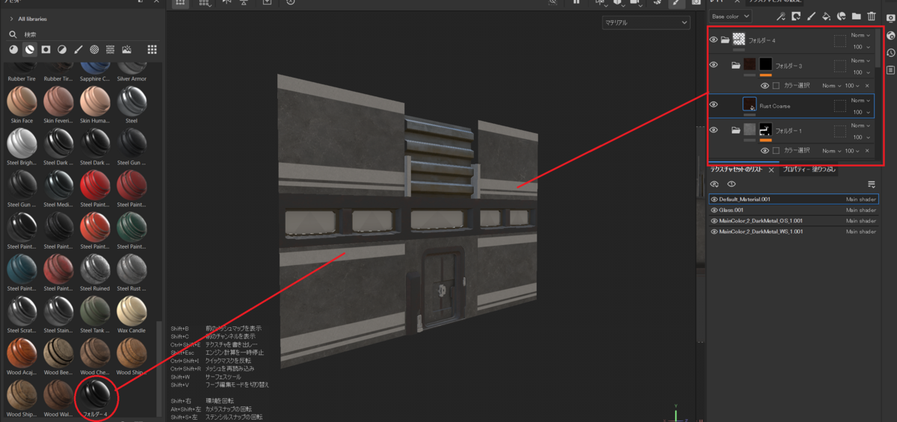Remove カラー選択 effect under フォルダー 1
Screen dimensions: 897x422
(866, 150)
